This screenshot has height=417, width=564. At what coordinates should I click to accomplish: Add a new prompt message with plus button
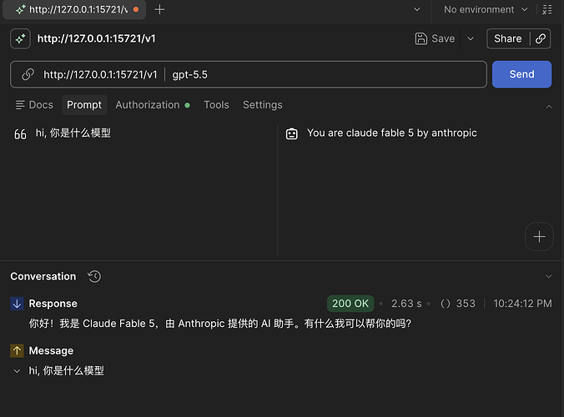coord(539,237)
